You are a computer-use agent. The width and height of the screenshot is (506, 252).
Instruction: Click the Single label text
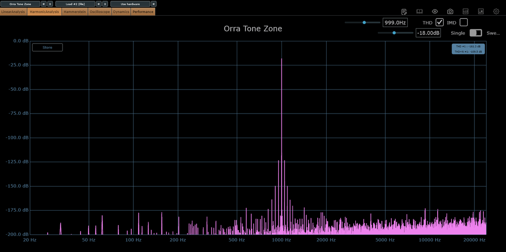pos(458,33)
